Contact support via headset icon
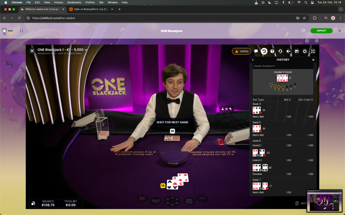The image size is (345, 215). pos(280,51)
